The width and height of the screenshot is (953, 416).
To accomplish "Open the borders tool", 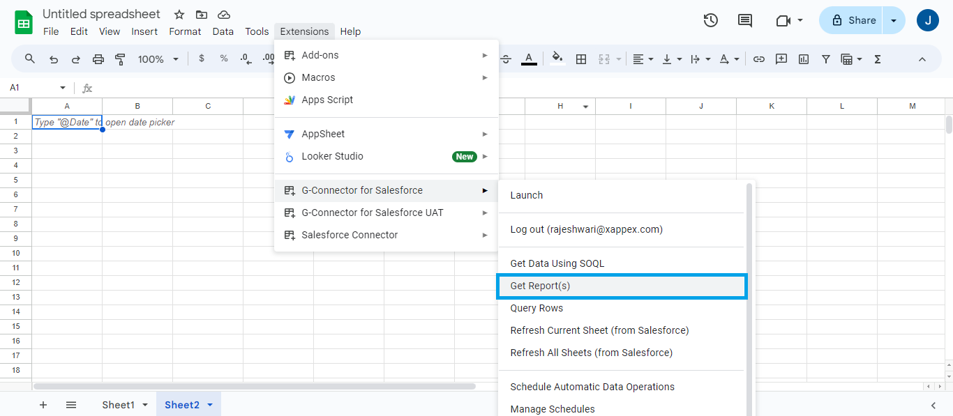I will tap(581, 59).
